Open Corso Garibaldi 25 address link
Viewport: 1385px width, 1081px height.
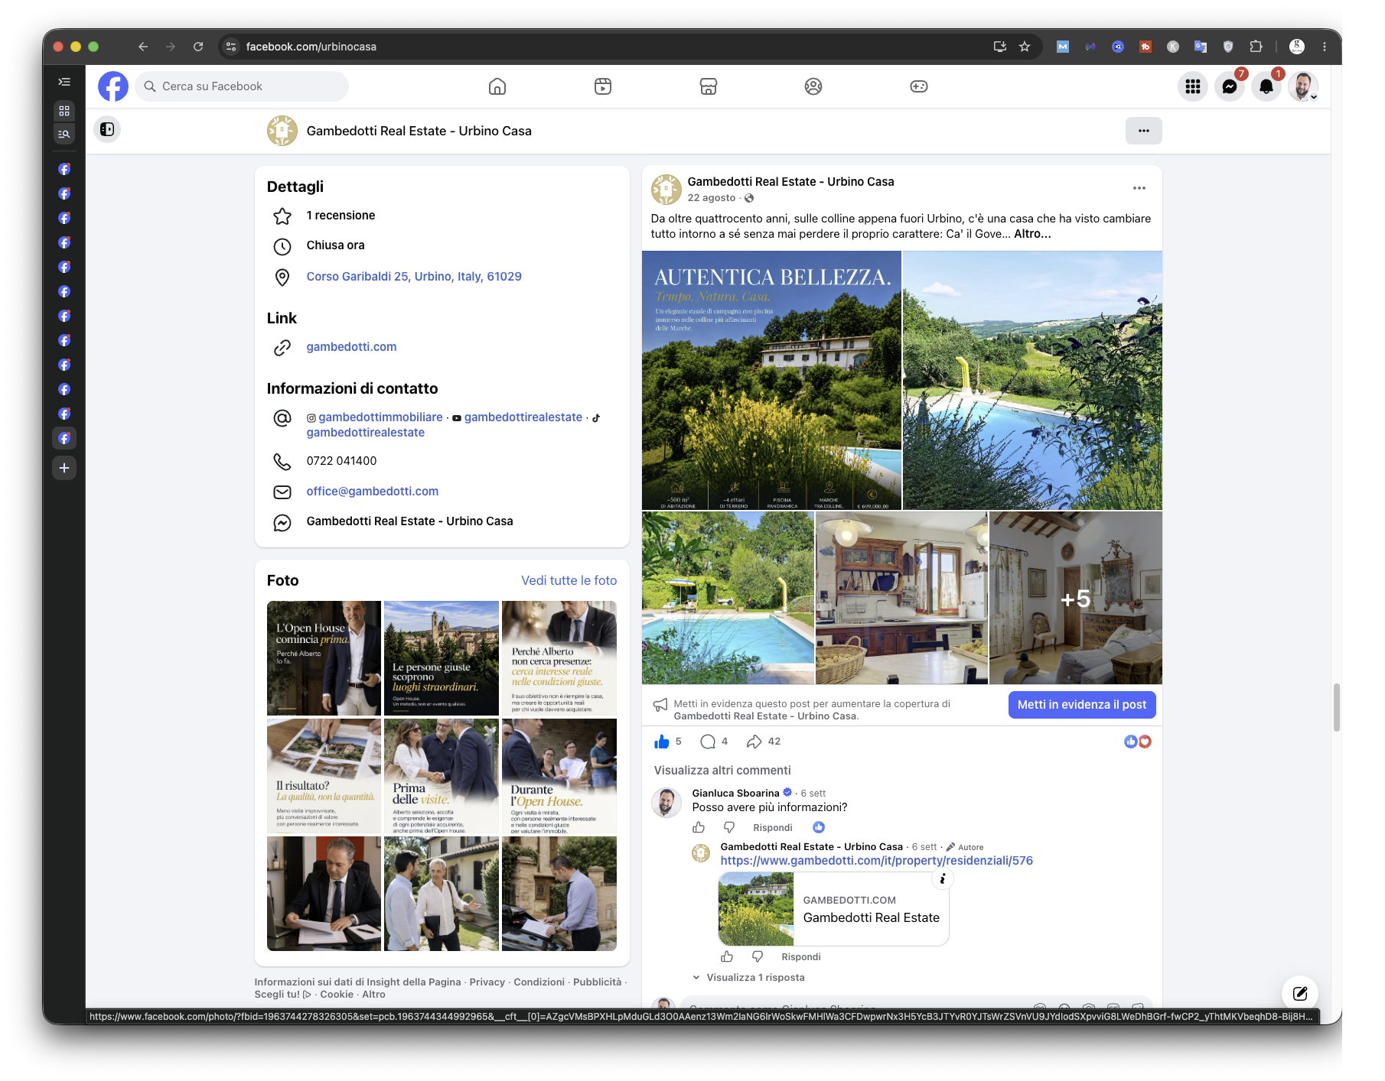pos(414,277)
